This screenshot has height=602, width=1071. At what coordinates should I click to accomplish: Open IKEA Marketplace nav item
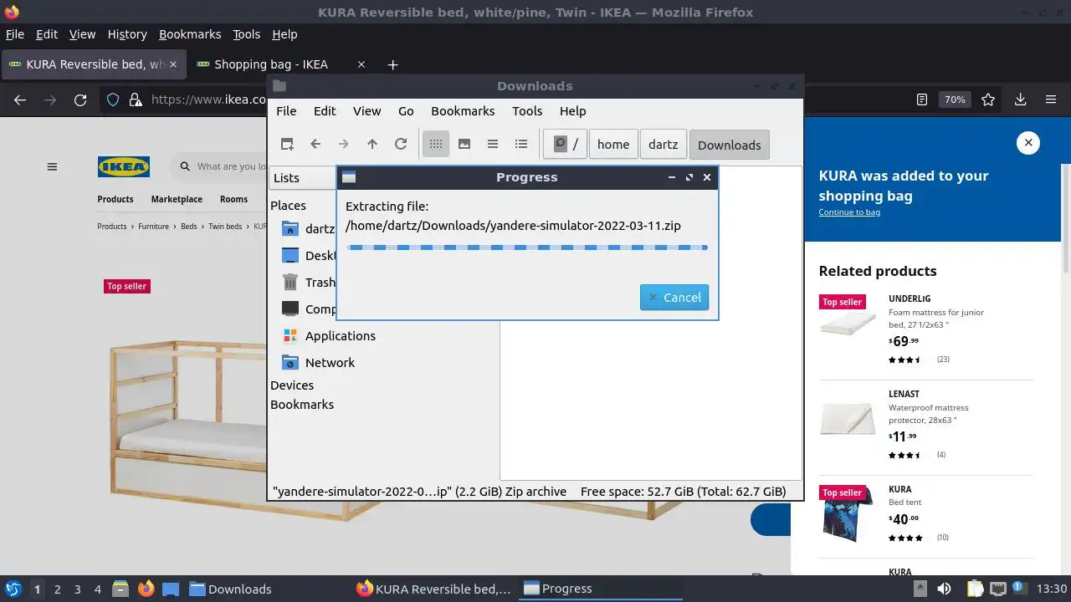(x=177, y=199)
